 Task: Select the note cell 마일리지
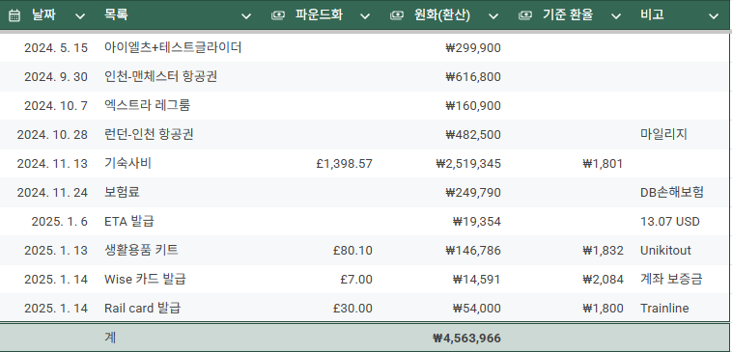coord(663,134)
